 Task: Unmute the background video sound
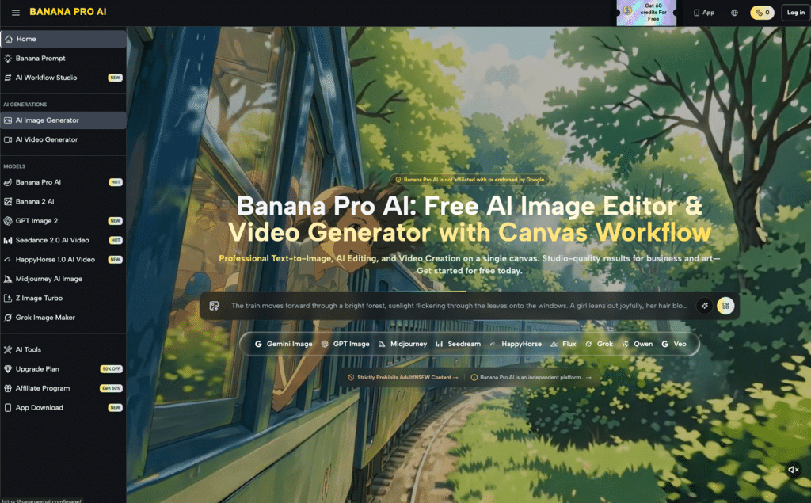pos(793,470)
